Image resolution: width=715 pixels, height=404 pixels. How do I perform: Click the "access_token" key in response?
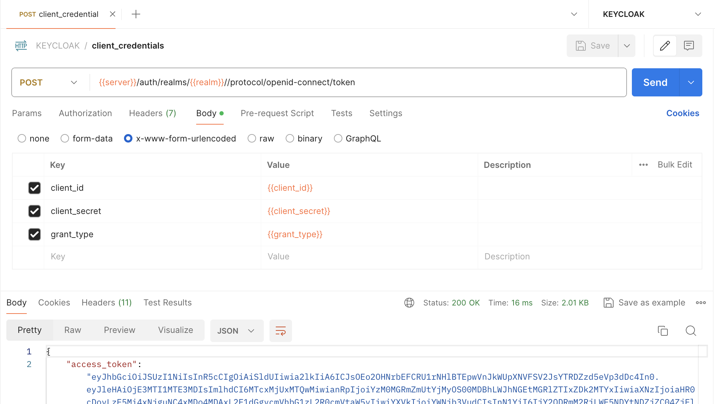[101, 364]
